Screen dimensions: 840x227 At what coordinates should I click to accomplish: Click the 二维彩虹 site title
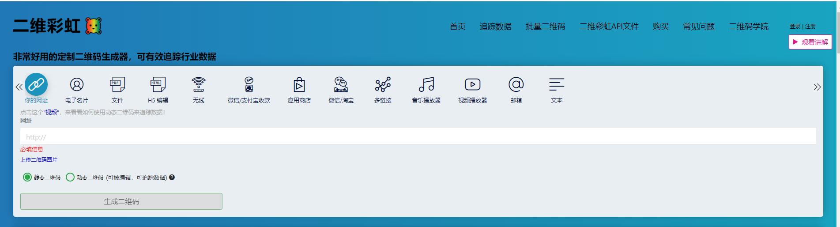[47, 26]
